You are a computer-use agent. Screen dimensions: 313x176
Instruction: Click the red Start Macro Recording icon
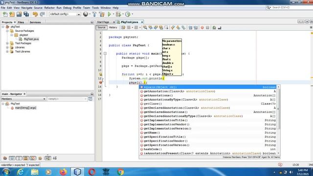click(202, 28)
